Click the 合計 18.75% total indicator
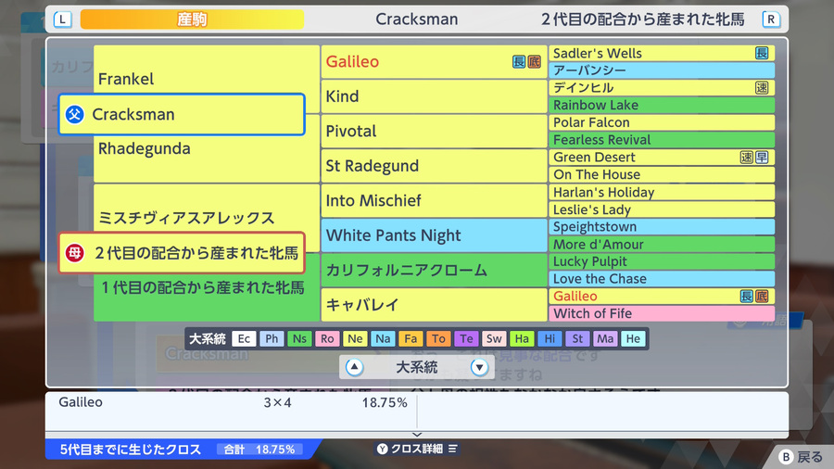The width and height of the screenshot is (834, 469). pos(259,450)
